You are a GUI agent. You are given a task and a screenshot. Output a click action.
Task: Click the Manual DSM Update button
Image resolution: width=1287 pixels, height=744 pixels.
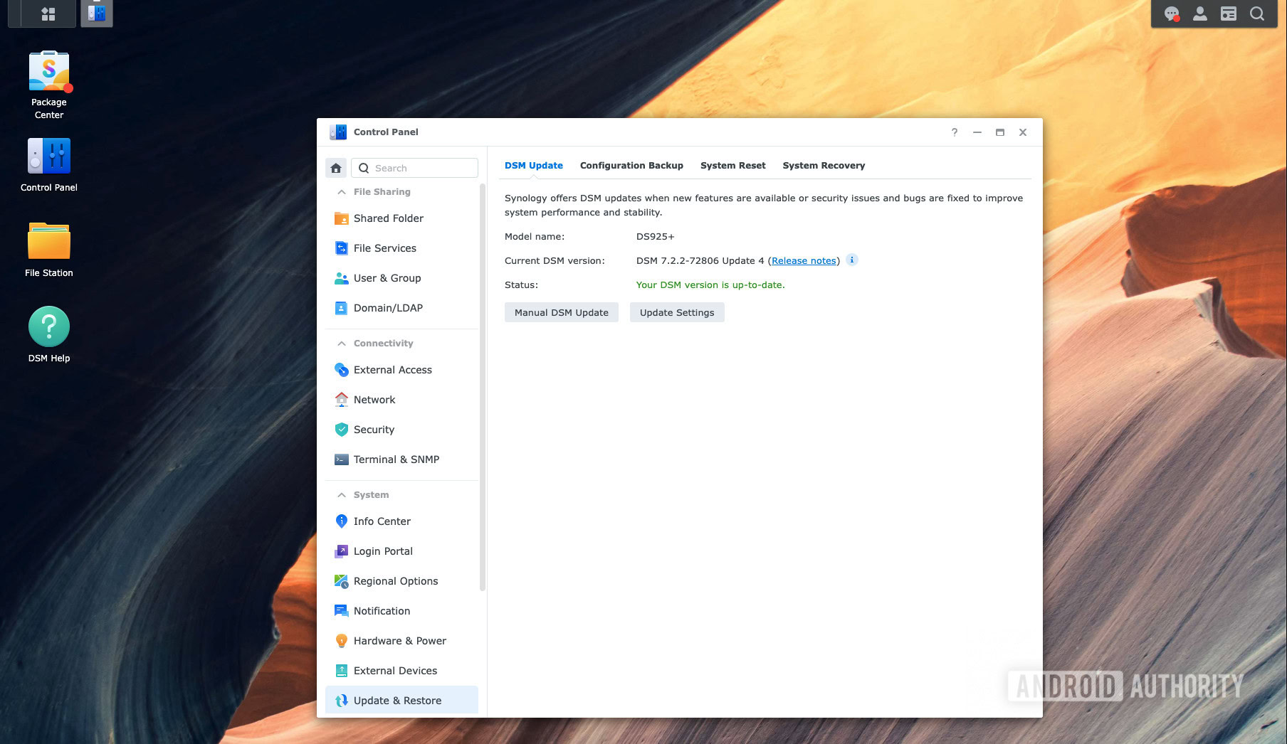(561, 312)
